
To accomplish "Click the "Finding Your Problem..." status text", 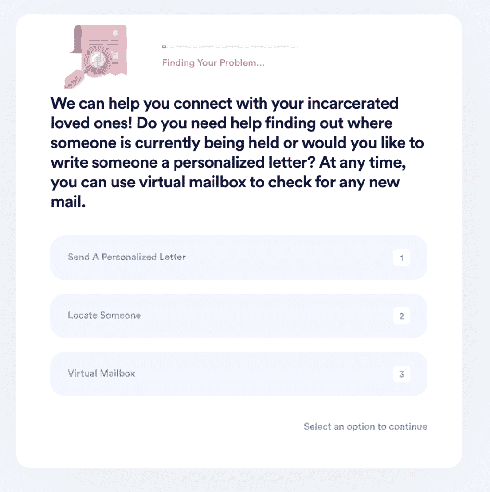I will click(213, 63).
